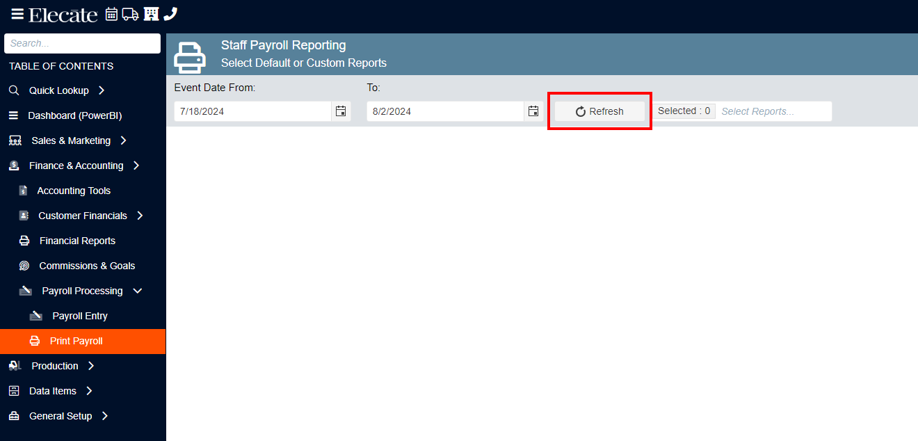
Task: Expand the Data Items chevron
Action: (x=89, y=391)
